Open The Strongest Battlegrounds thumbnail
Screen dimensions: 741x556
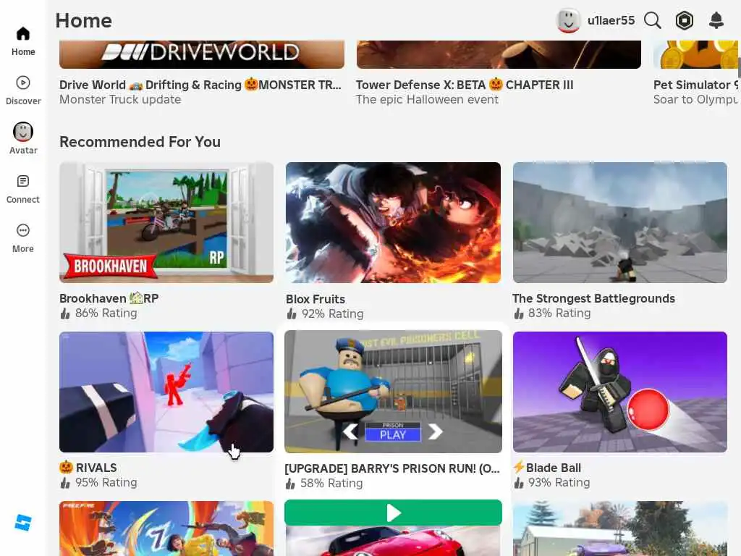pos(620,223)
